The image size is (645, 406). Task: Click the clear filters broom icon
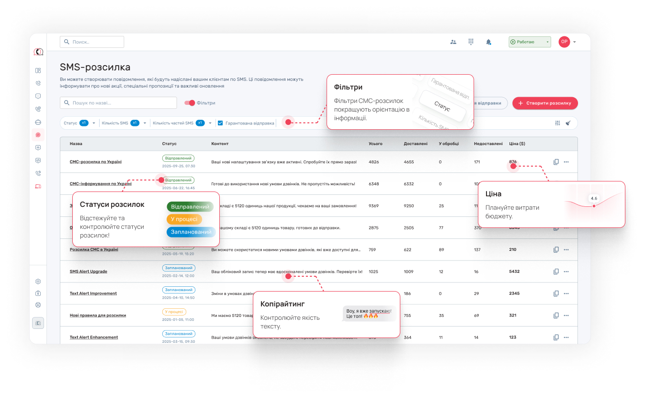pos(568,123)
